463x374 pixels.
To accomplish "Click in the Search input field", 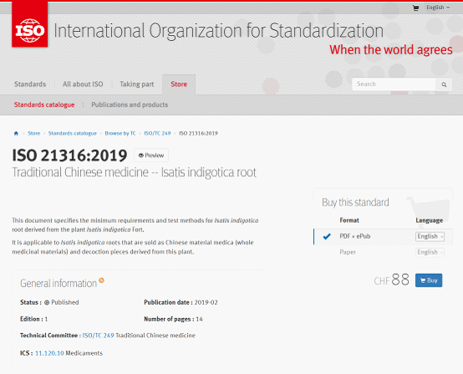I will [394, 84].
